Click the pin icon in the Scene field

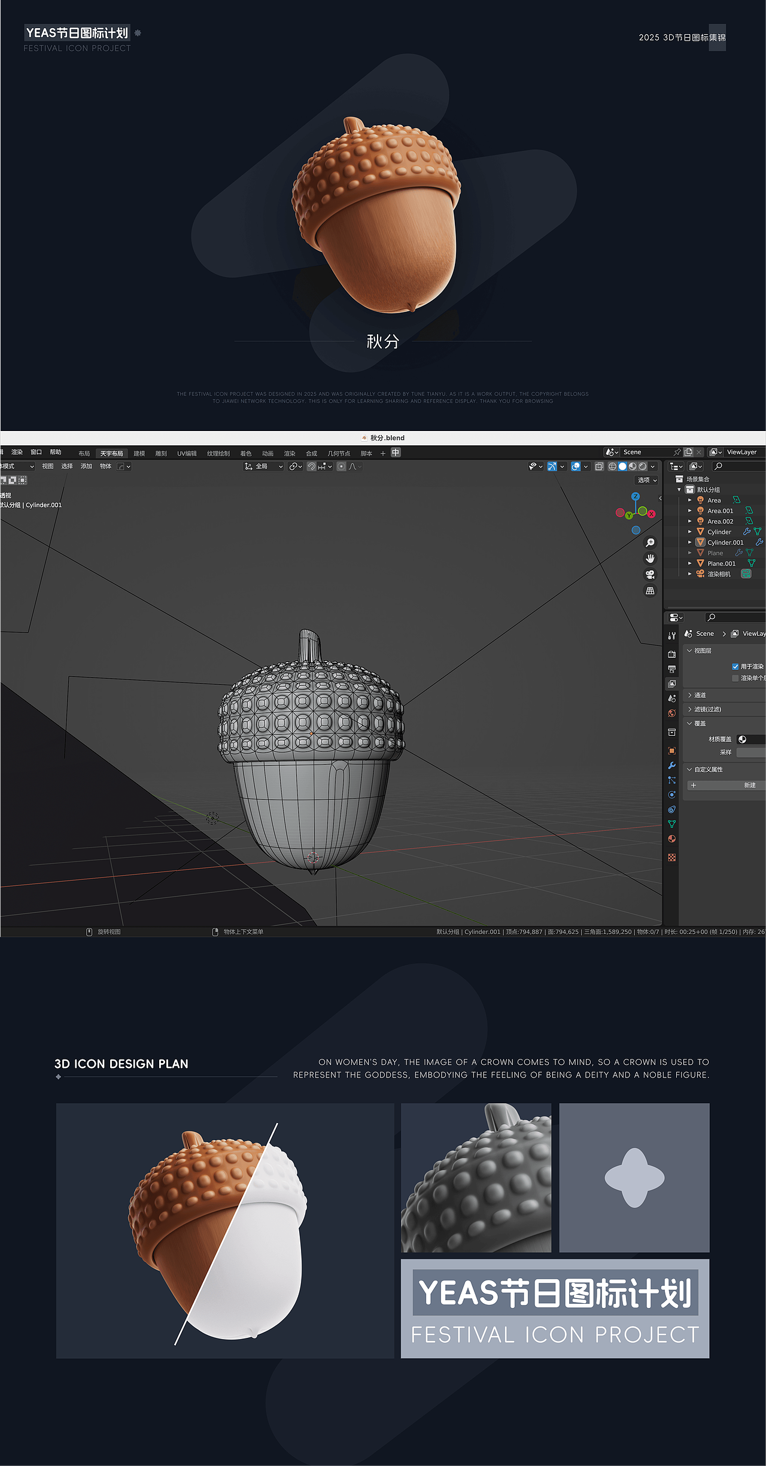(x=677, y=453)
